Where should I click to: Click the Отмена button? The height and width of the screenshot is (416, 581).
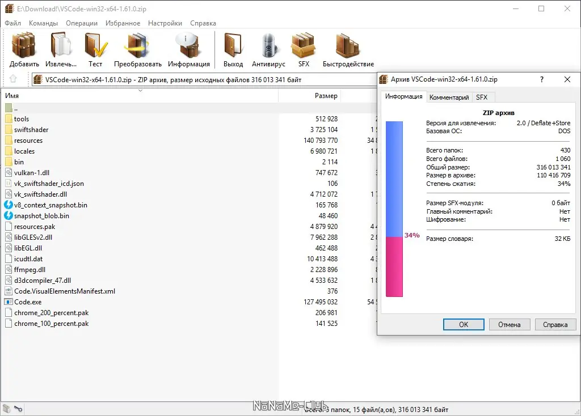tap(509, 325)
